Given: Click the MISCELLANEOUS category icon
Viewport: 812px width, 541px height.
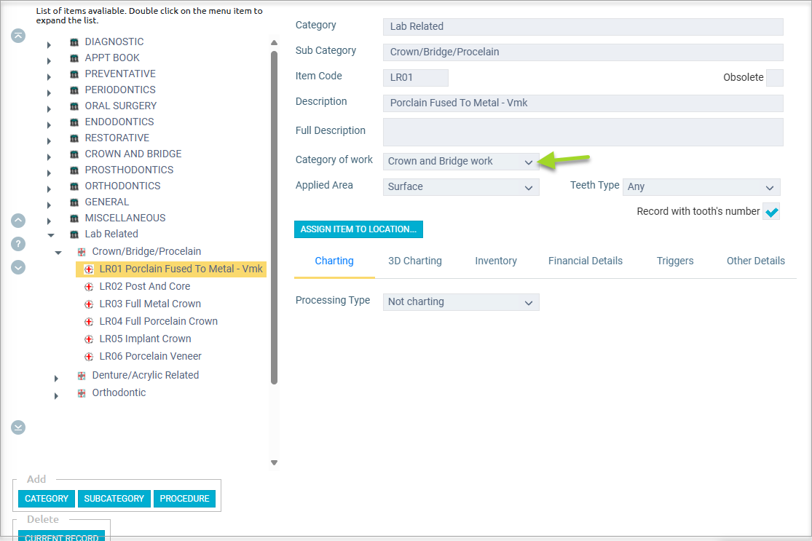Looking at the screenshot, I should click(x=74, y=218).
